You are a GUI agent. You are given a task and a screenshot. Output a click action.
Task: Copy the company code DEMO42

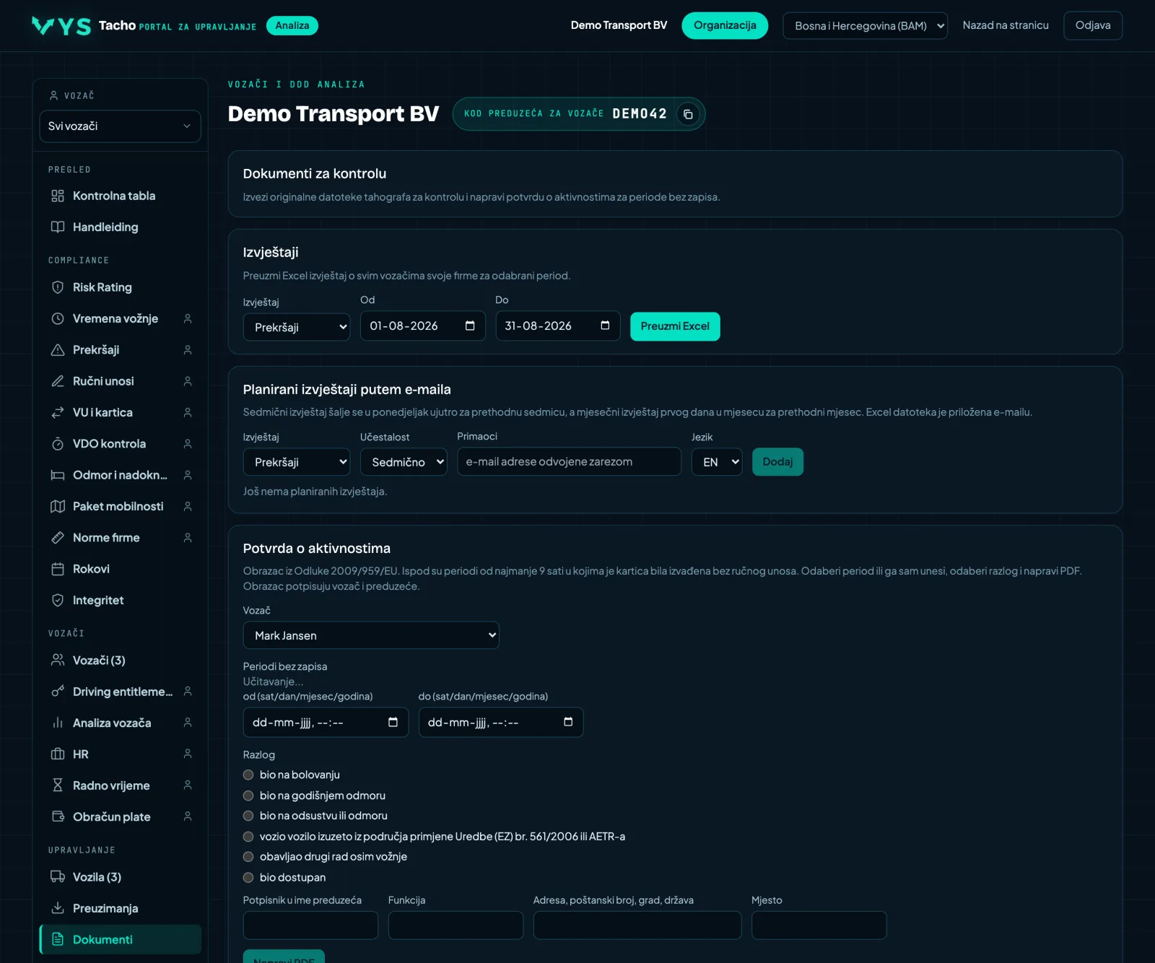[688, 114]
